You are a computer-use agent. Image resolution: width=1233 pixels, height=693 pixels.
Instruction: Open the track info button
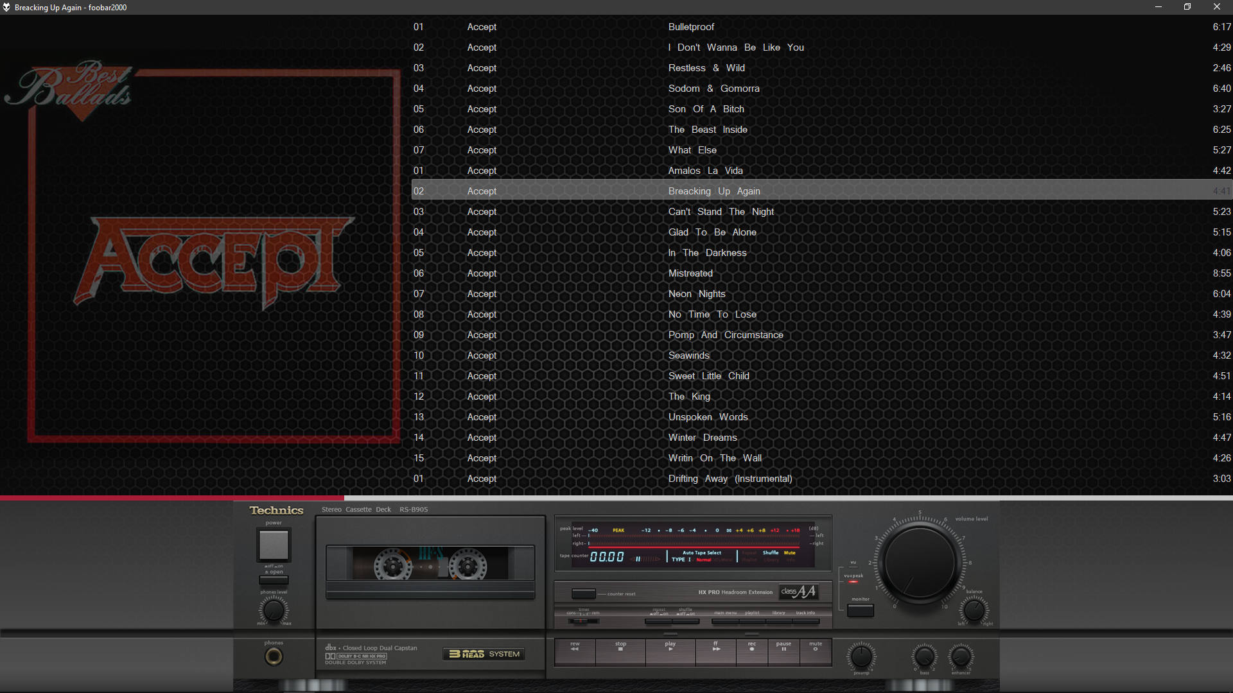806,621
